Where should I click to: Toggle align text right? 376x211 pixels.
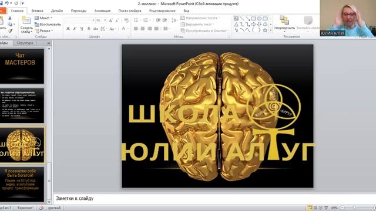point(150,29)
